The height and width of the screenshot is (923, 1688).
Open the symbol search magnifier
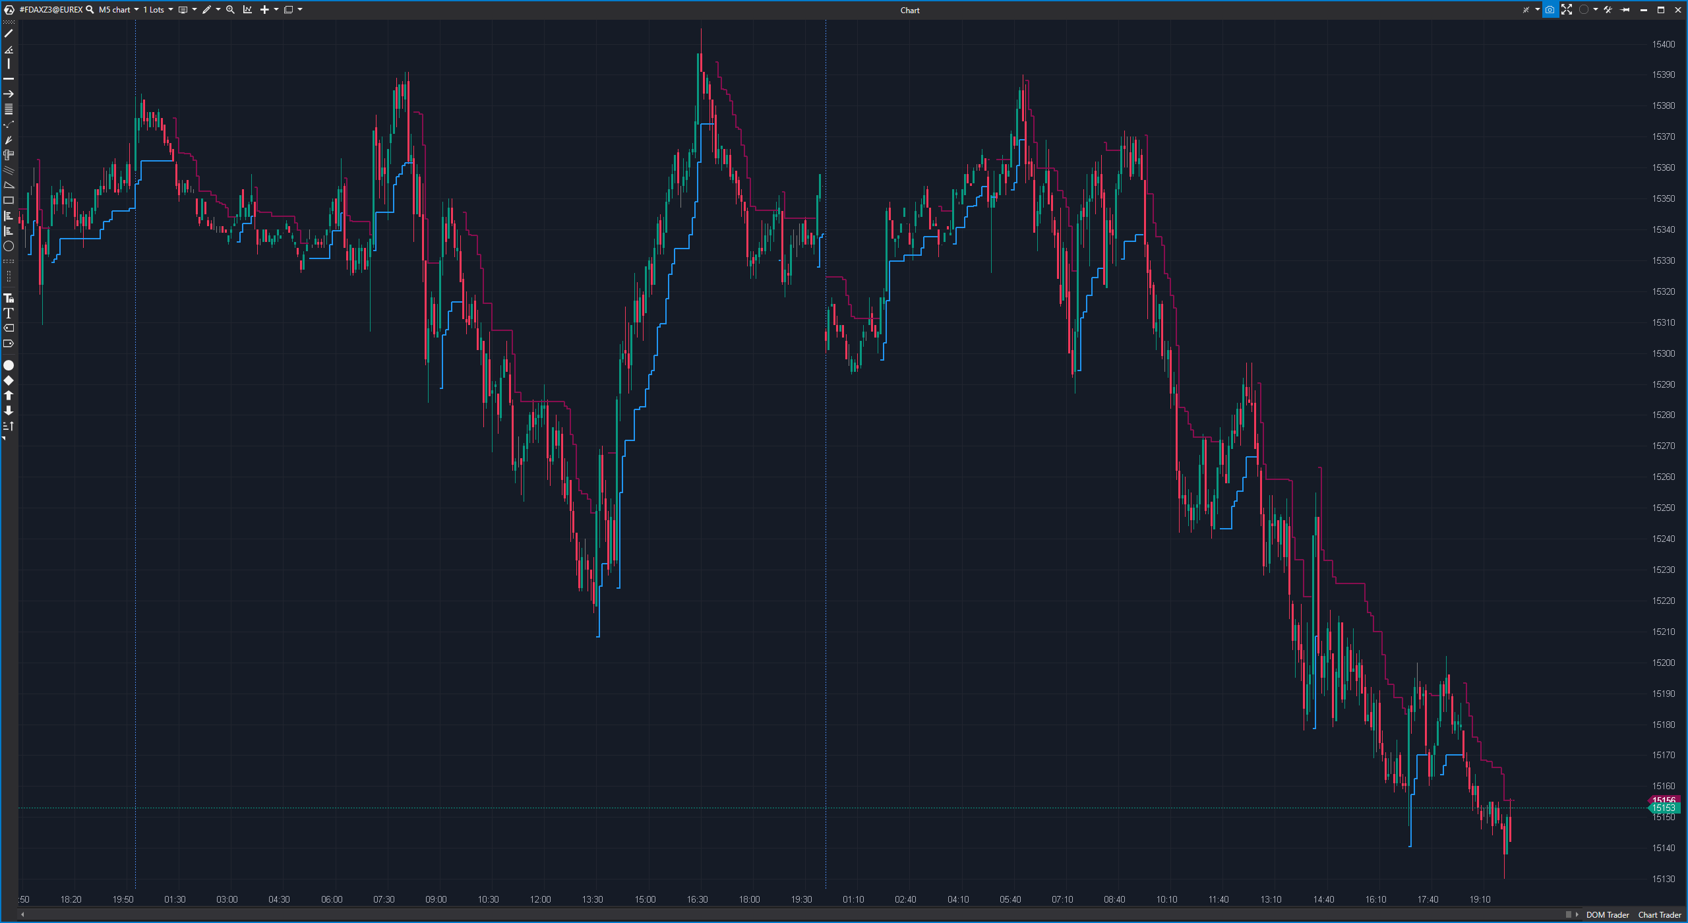90,10
